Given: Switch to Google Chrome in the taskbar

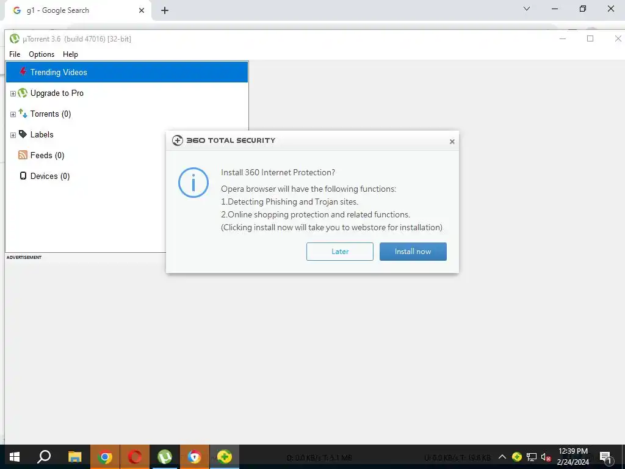Looking at the screenshot, I should 105,457.
